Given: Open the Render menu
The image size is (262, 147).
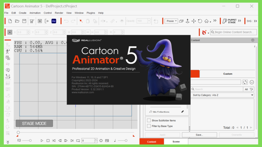Looking at the screenshot, I should (59, 13).
